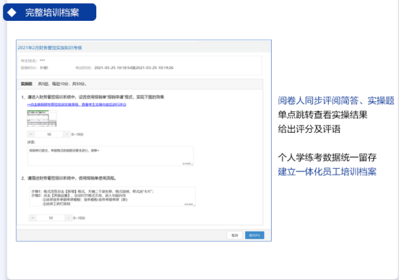Click the blue 提交评分 submit button
399x280 pixels.
click(x=255, y=235)
